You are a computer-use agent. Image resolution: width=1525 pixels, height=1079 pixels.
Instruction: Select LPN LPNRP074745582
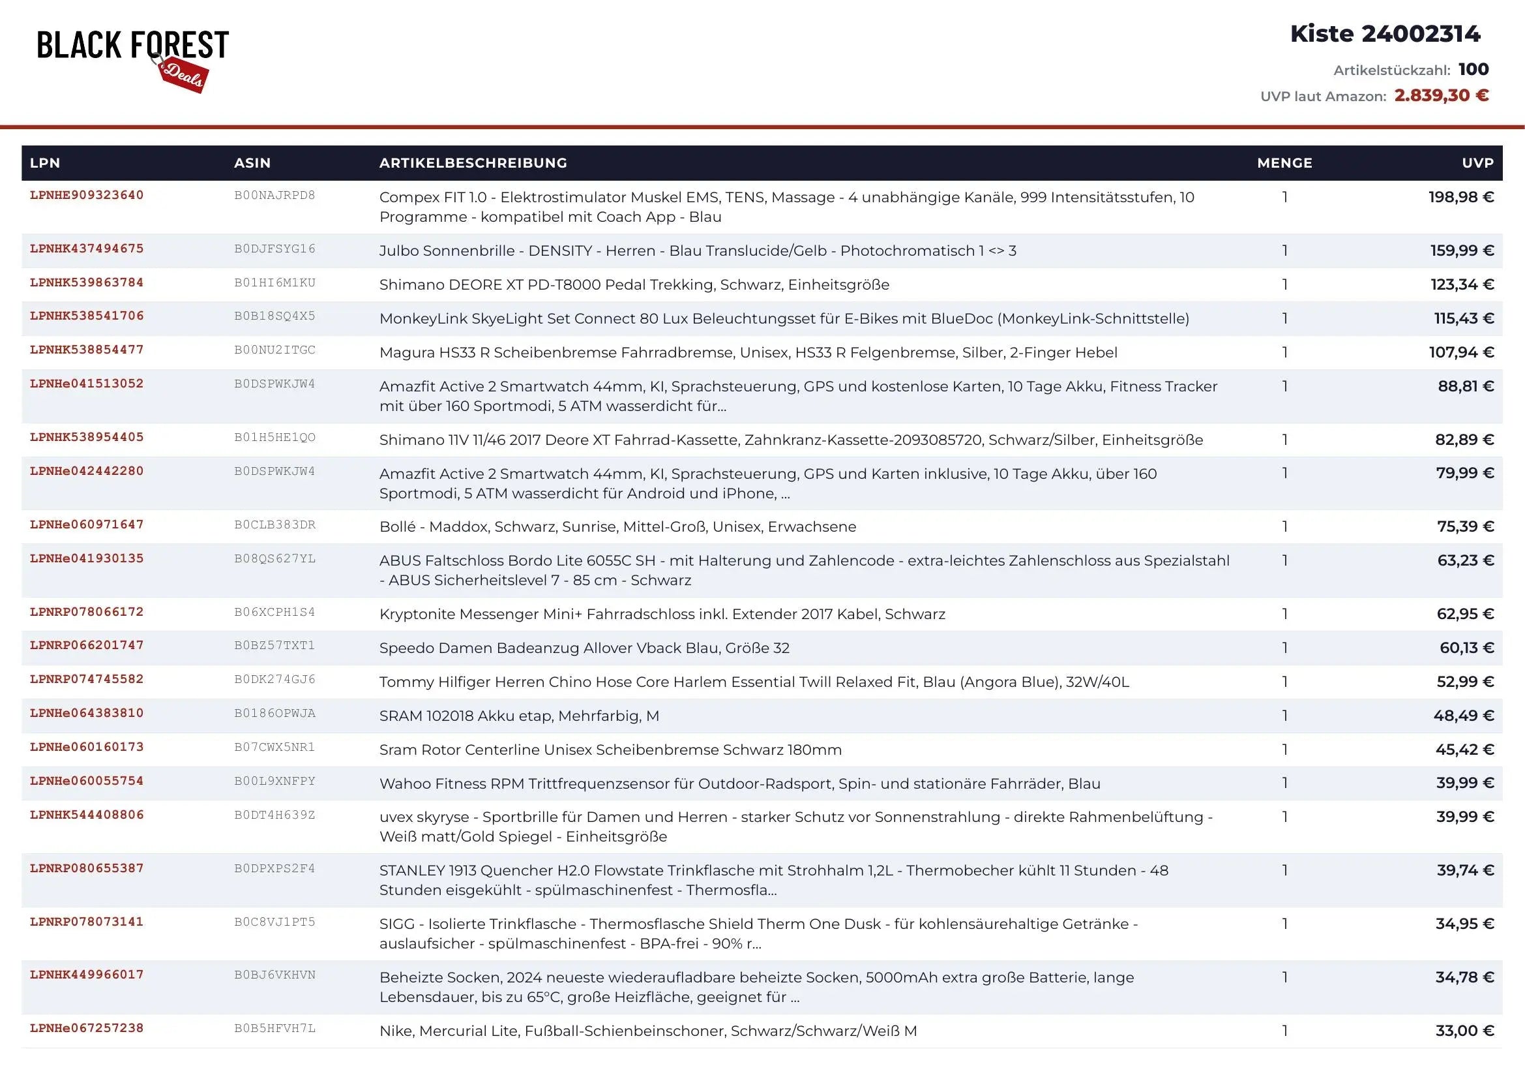[87, 680]
